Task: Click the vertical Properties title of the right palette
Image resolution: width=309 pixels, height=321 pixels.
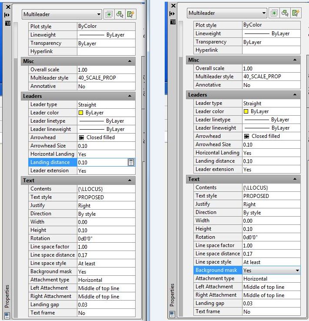Action: [x=172, y=295]
